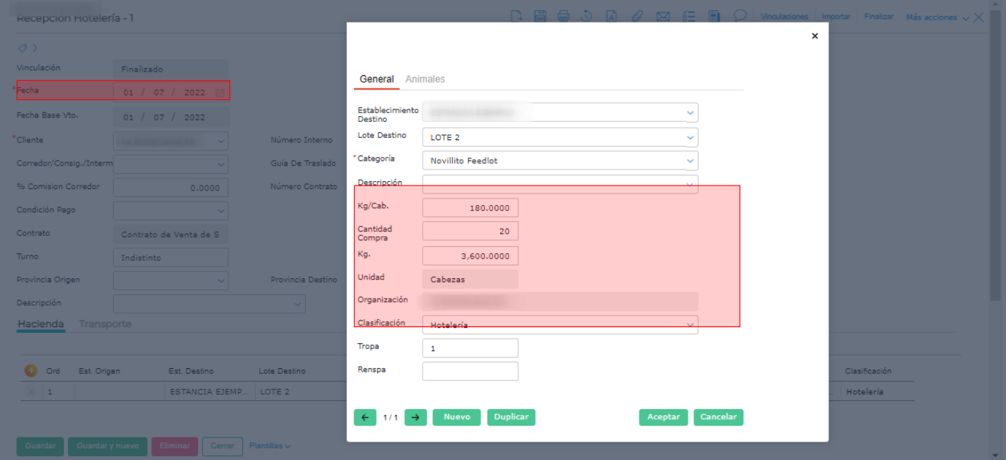Select the Transporte tab

click(x=105, y=324)
